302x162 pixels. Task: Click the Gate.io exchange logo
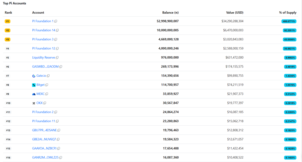[x=34, y=76]
